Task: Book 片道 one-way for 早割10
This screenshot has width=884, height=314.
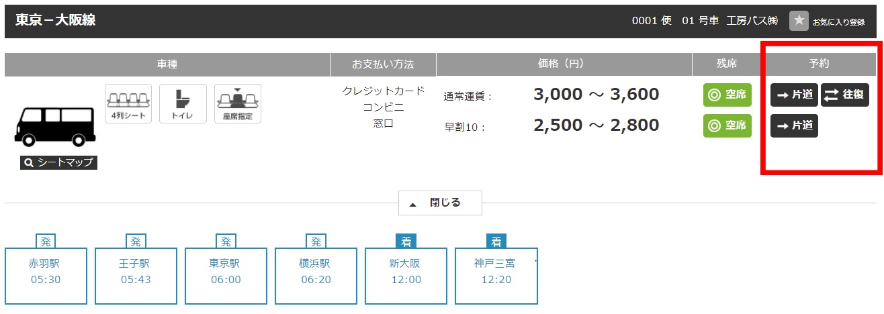Action: pos(794,125)
